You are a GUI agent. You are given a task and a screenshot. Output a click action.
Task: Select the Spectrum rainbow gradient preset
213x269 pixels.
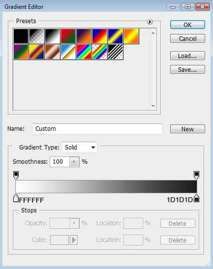coord(84,52)
